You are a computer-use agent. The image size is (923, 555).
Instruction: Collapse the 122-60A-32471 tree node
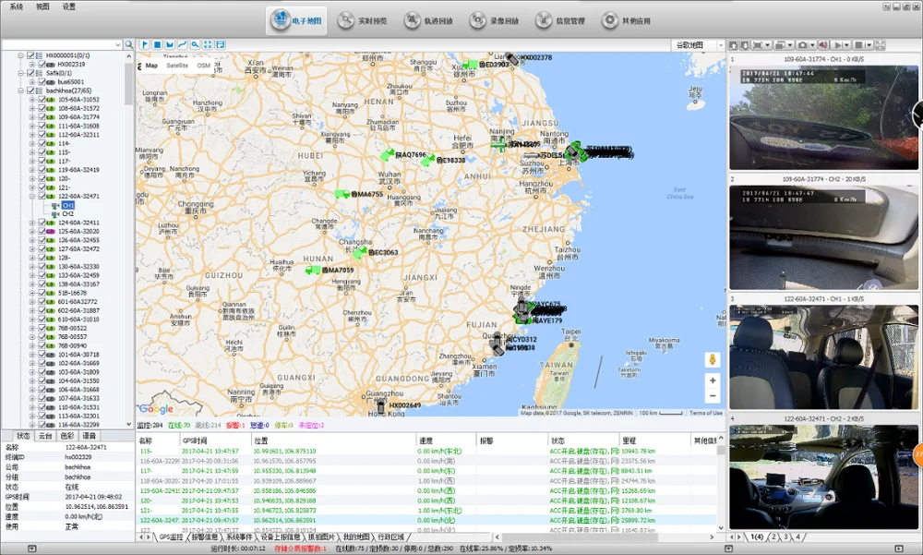pyautogui.click(x=31, y=197)
